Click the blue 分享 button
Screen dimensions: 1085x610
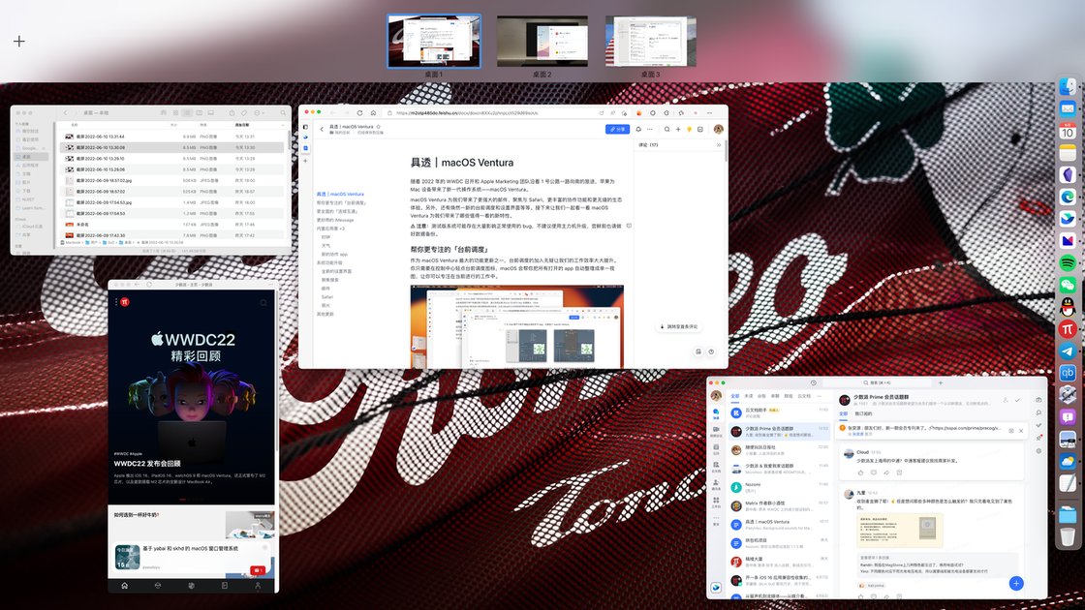(617, 130)
